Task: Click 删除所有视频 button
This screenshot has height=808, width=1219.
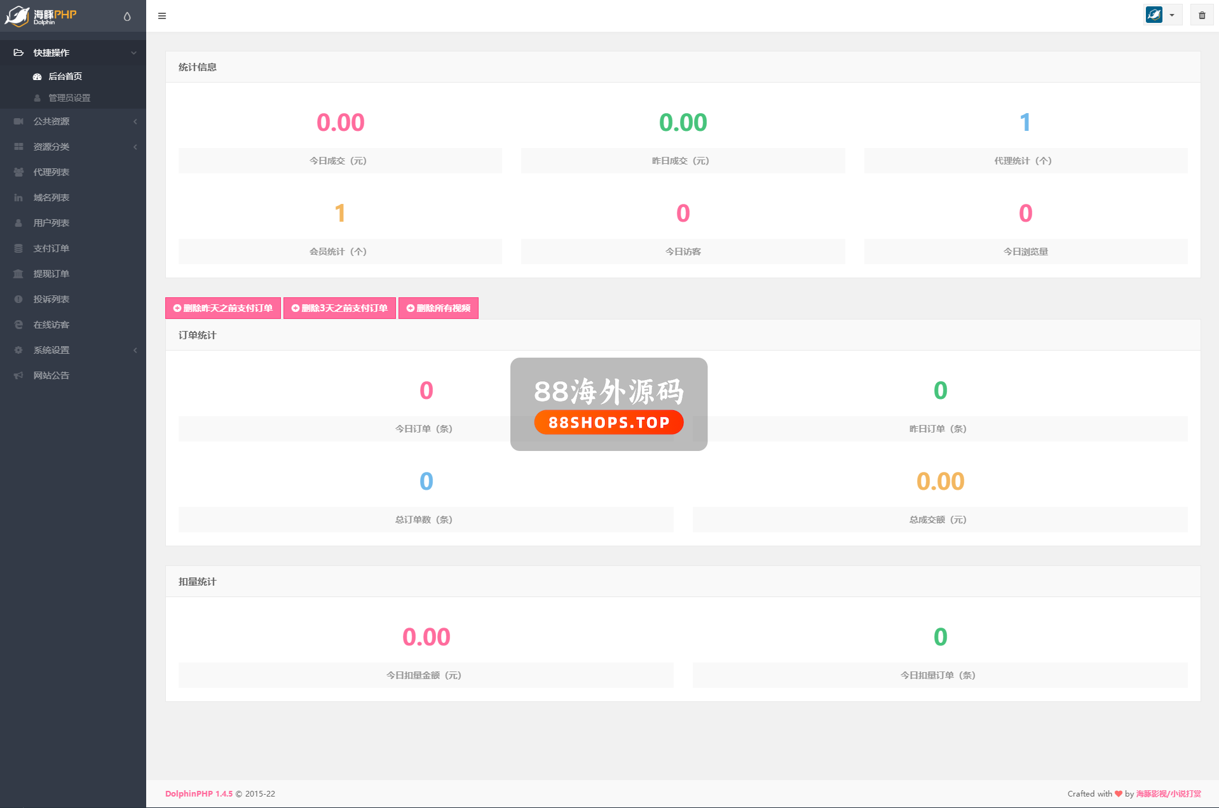Action: tap(439, 308)
